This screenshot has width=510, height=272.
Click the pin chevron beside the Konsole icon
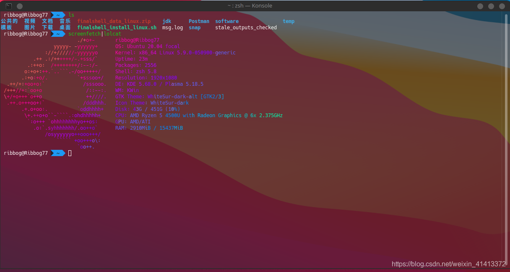[x=20, y=6]
